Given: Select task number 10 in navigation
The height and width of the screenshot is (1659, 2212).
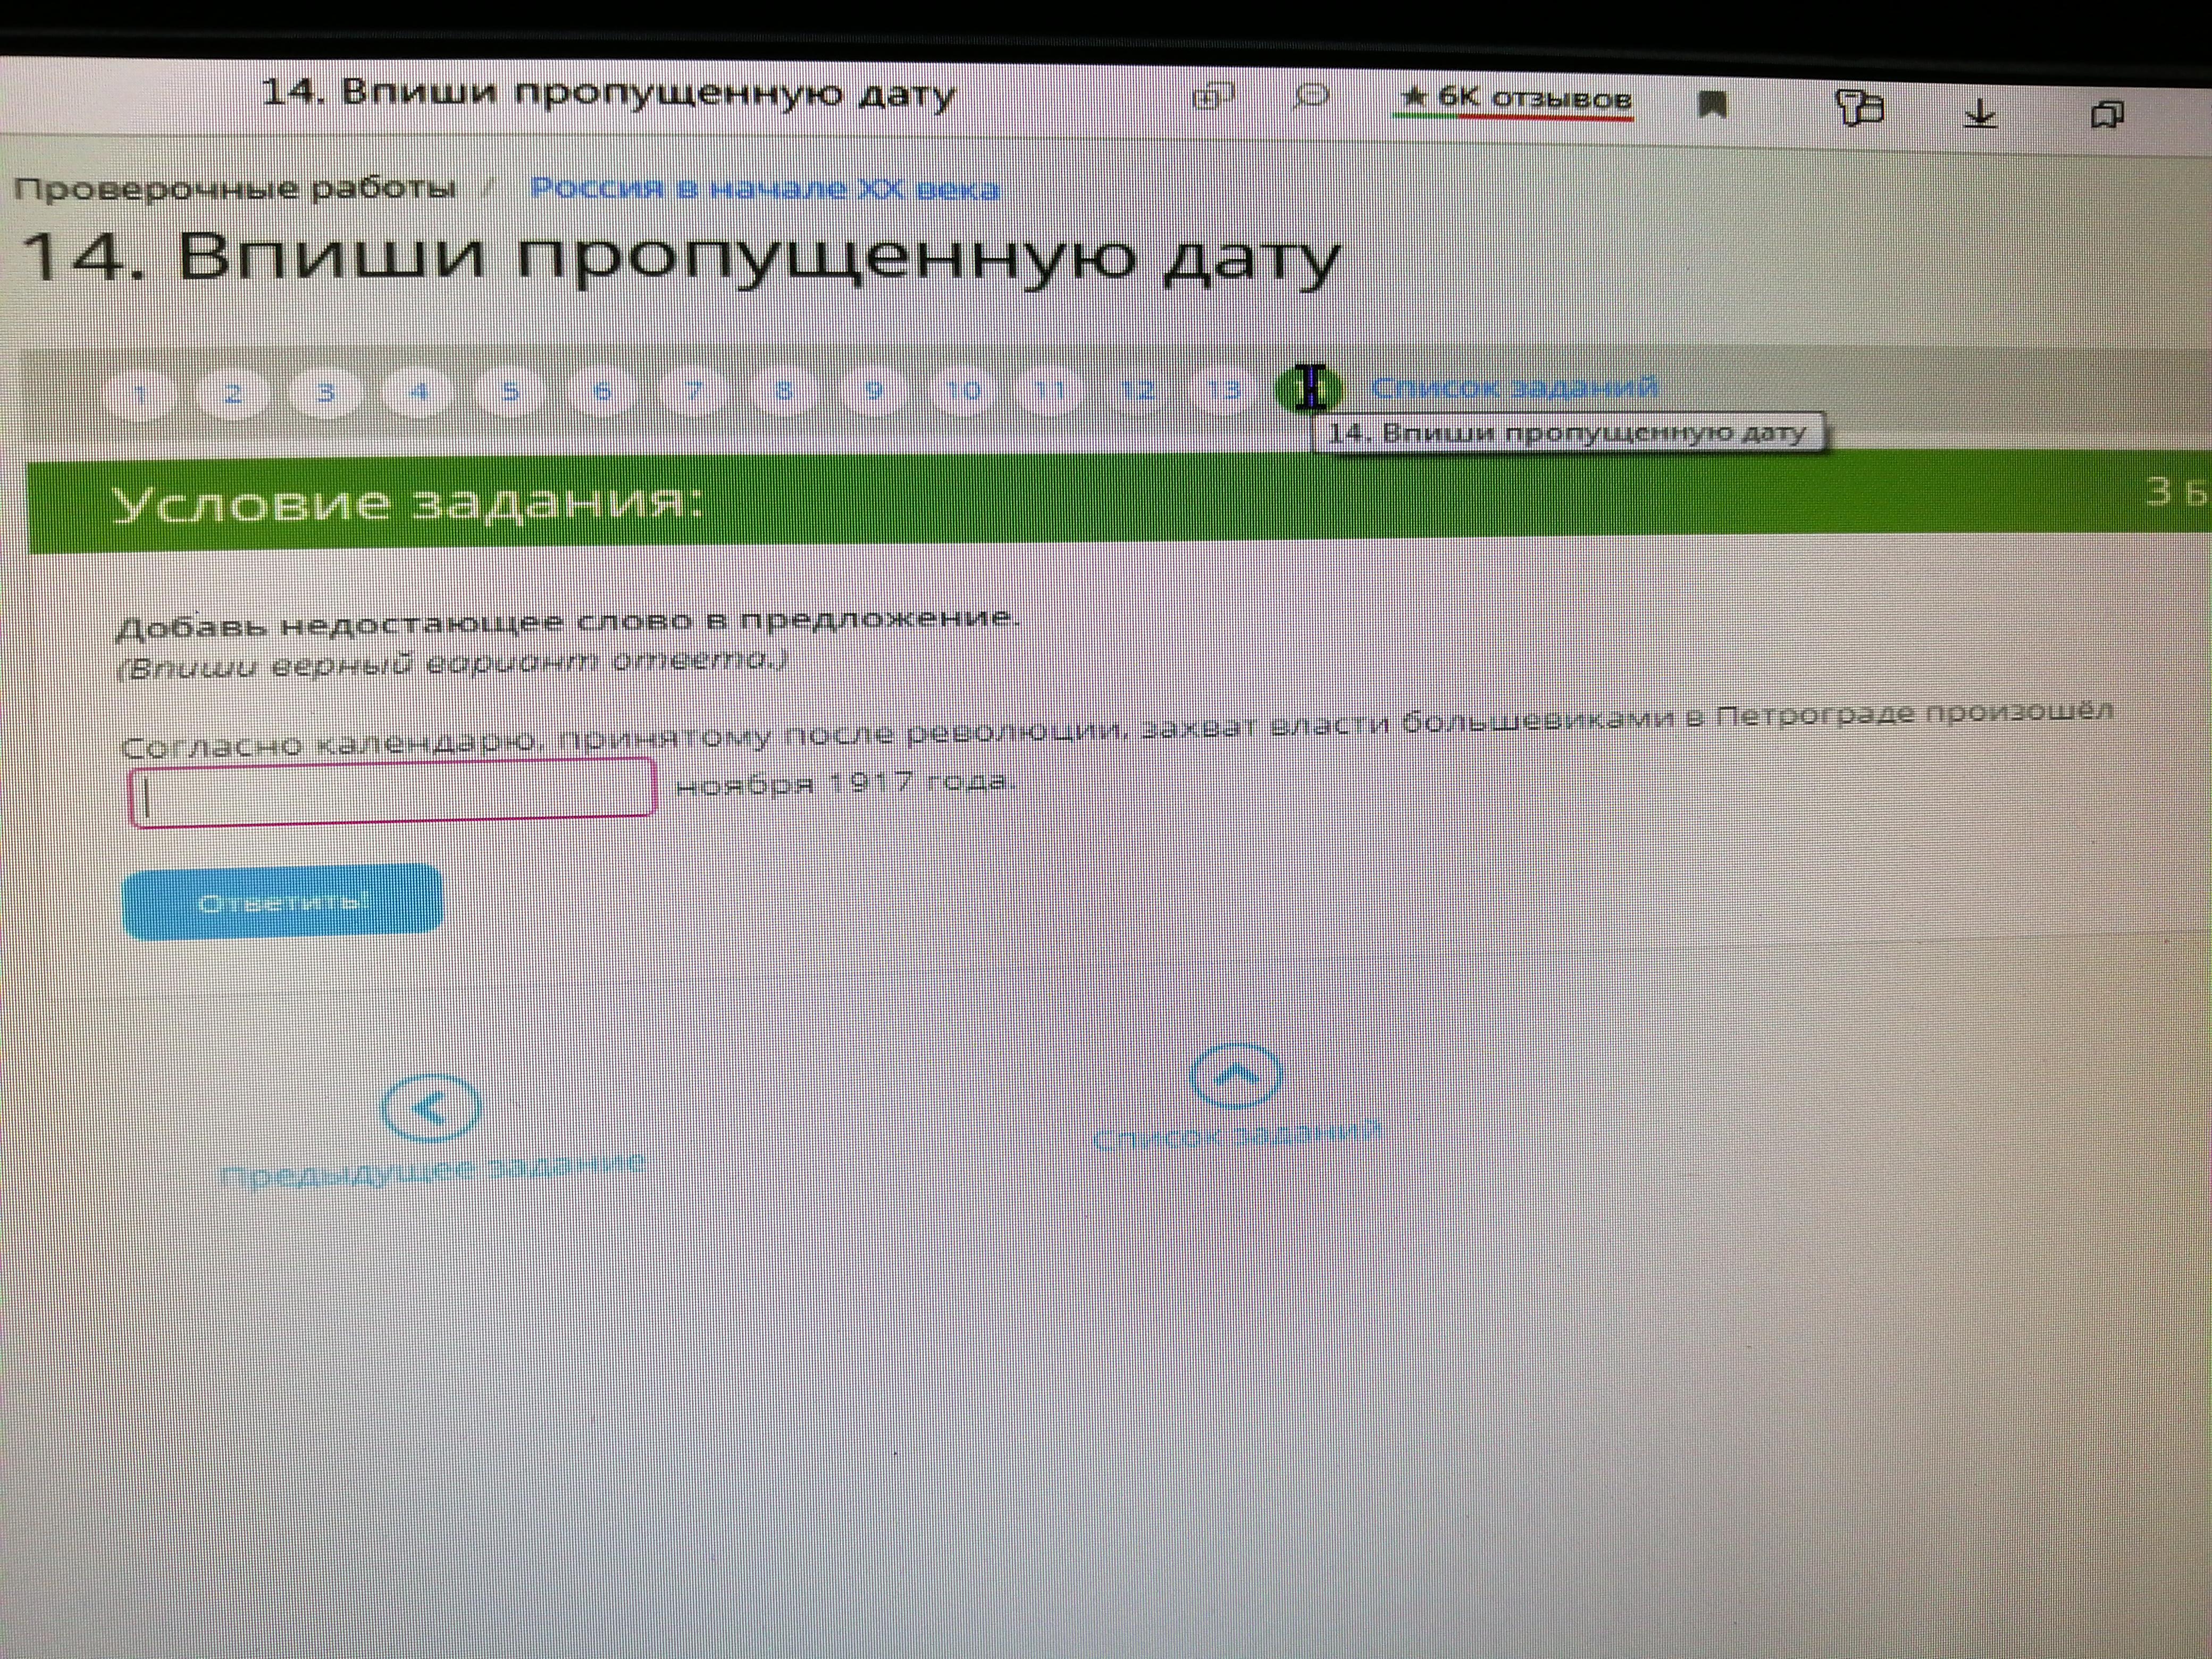Looking at the screenshot, I should click(963, 390).
